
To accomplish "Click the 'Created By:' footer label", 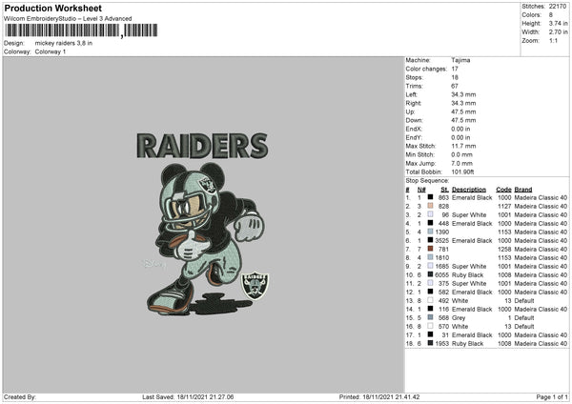I will click(x=20, y=396).
